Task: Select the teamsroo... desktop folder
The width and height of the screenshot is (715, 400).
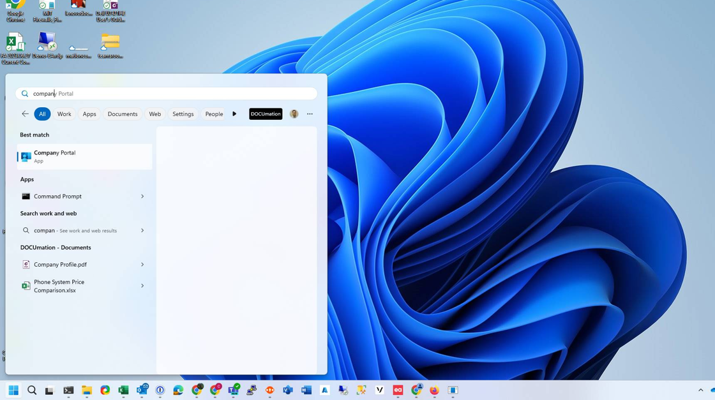Action: (x=110, y=45)
